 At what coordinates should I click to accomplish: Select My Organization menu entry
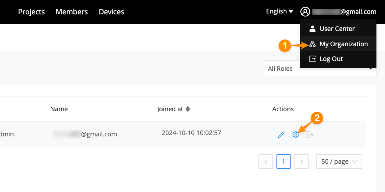(x=338, y=44)
